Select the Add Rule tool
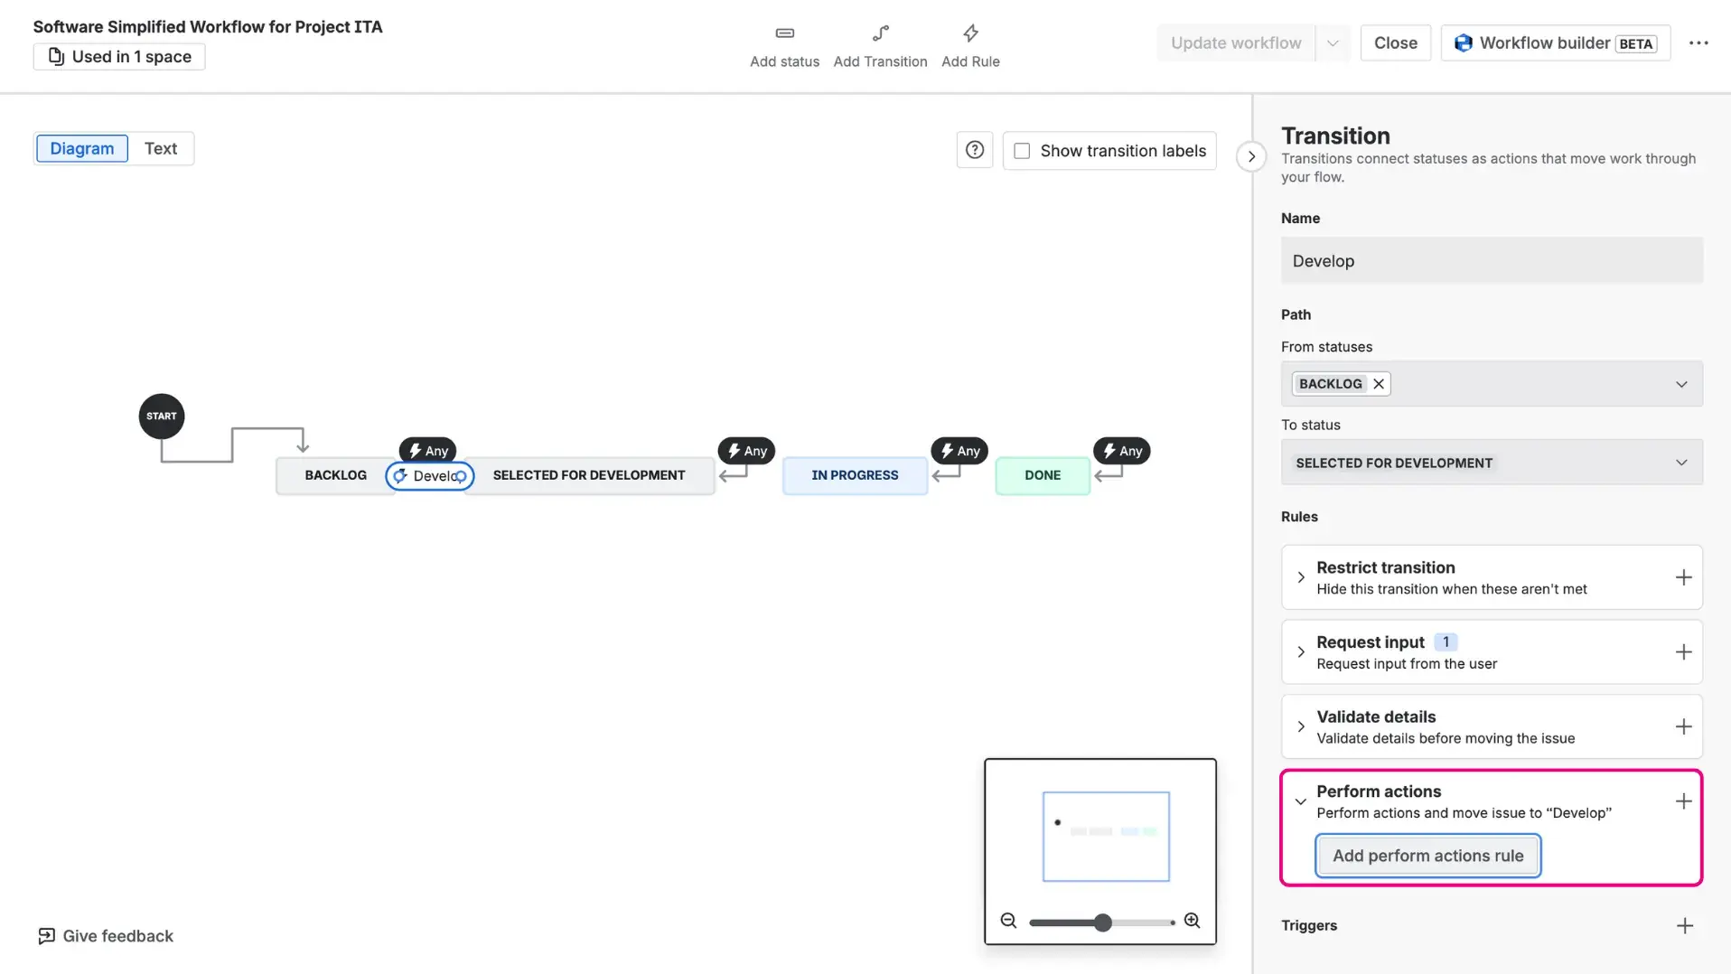Screen dimensions: 1731x974 point(970,45)
